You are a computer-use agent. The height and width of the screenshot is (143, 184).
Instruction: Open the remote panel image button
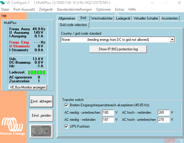(x=41, y=131)
